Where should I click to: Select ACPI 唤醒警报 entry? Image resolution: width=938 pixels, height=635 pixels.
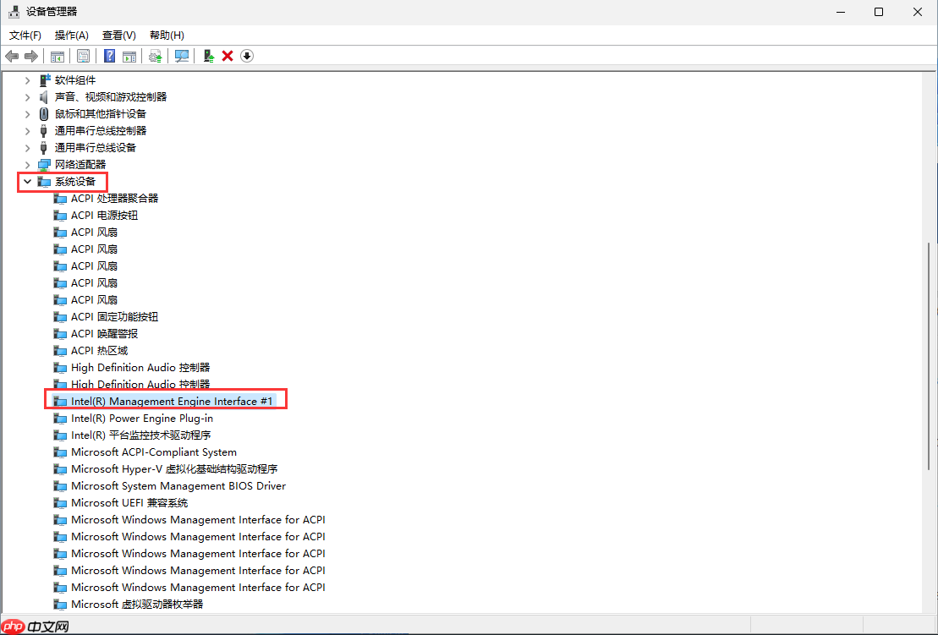point(105,334)
